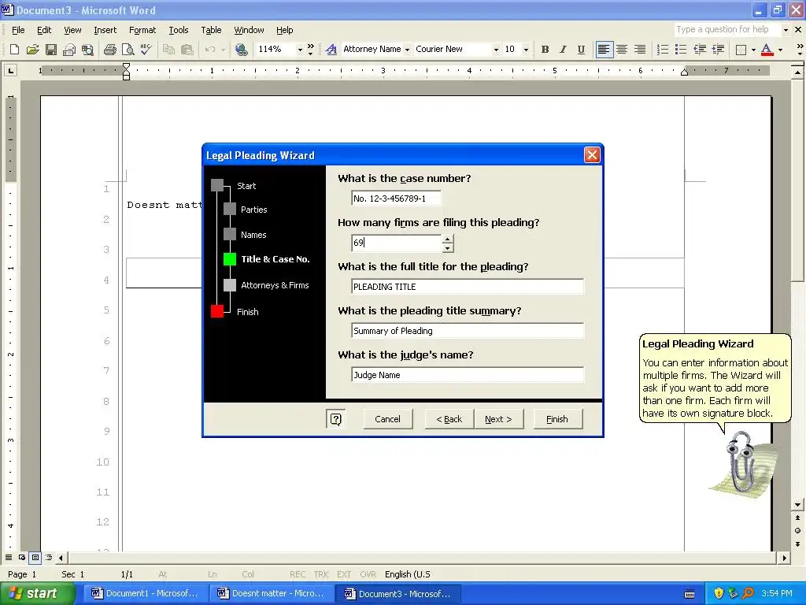Run the Spelling and Grammar check icon
Screen dimensions: 806x605
click(146, 50)
